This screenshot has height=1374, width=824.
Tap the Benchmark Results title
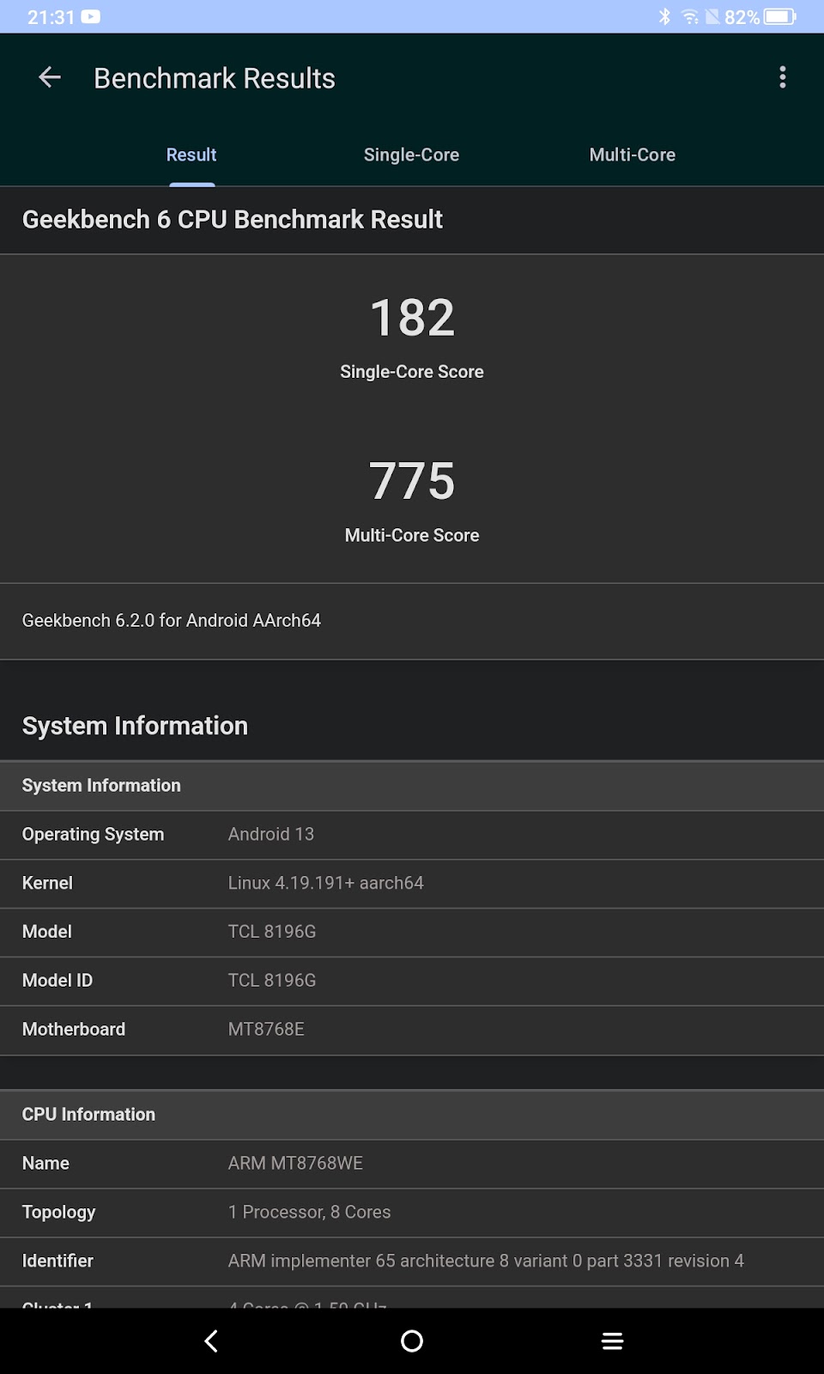click(x=215, y=78)
